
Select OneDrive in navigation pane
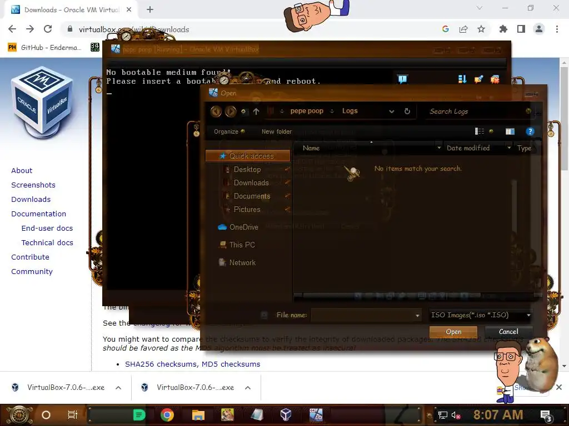238,227
